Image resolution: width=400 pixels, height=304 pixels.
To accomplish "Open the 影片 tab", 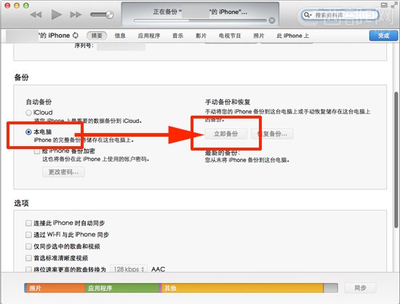I will [201, 36].
